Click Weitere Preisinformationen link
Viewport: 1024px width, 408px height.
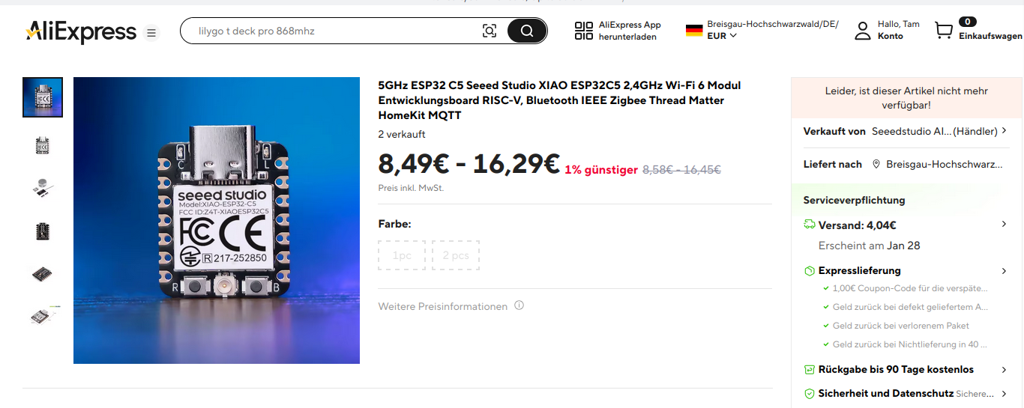click(442, 306)
